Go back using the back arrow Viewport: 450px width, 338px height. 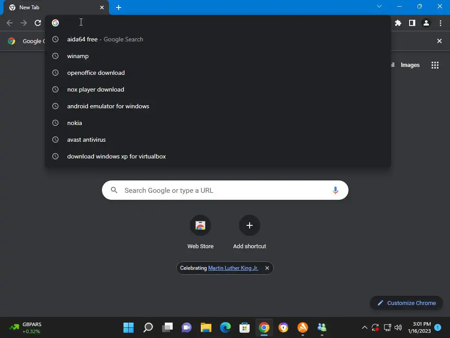coord(10,23)
